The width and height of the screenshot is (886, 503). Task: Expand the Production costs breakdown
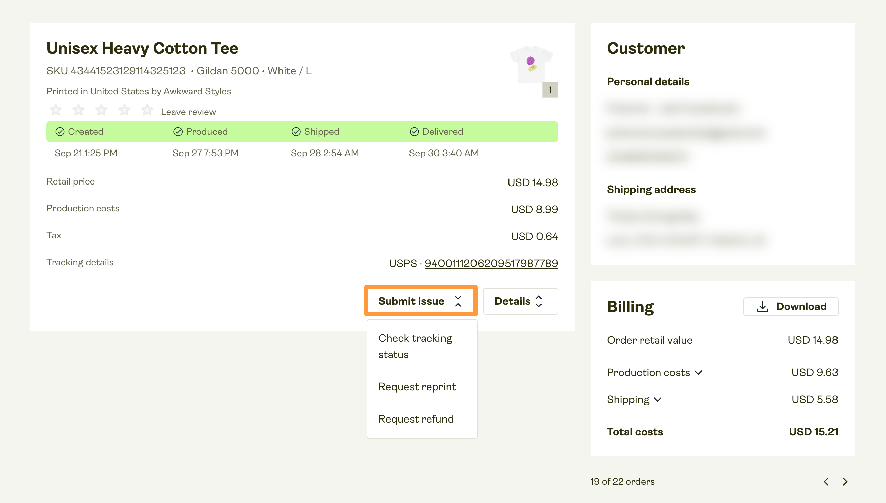point(699,372)
